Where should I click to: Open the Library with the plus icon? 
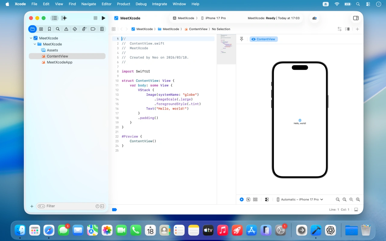[x=357, y=29]
